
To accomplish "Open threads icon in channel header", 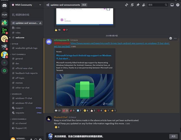I will [x=126, y=5].
